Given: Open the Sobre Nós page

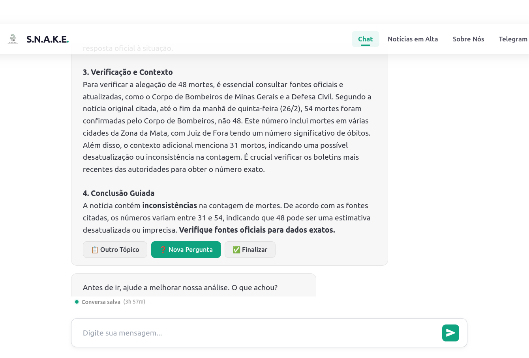Looking at the screenshot, I should pyautogui.click(x=468, y=39).
